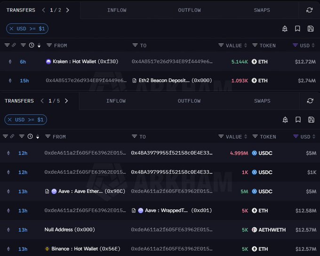Click chain link filter icon in bottom panel
Screen dimensions: 320x256
pos(12,136)
